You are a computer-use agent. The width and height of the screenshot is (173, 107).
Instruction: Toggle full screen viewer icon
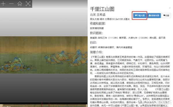[x=28, y=4]
